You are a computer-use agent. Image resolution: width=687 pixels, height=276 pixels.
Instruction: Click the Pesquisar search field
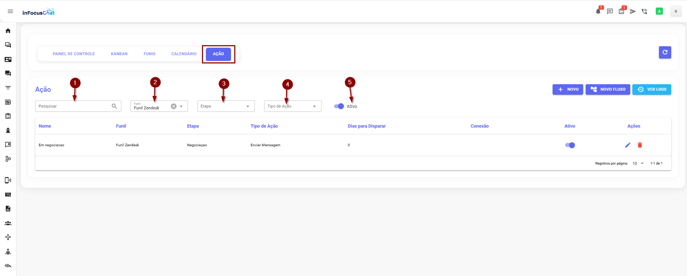point(74,106)
